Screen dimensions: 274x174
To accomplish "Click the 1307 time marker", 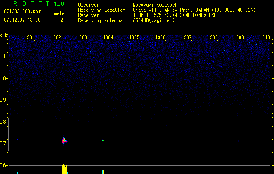I will (x=186, y=37).
